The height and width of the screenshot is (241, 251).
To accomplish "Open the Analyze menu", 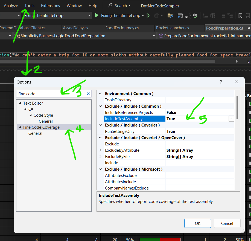I will 11,5.
